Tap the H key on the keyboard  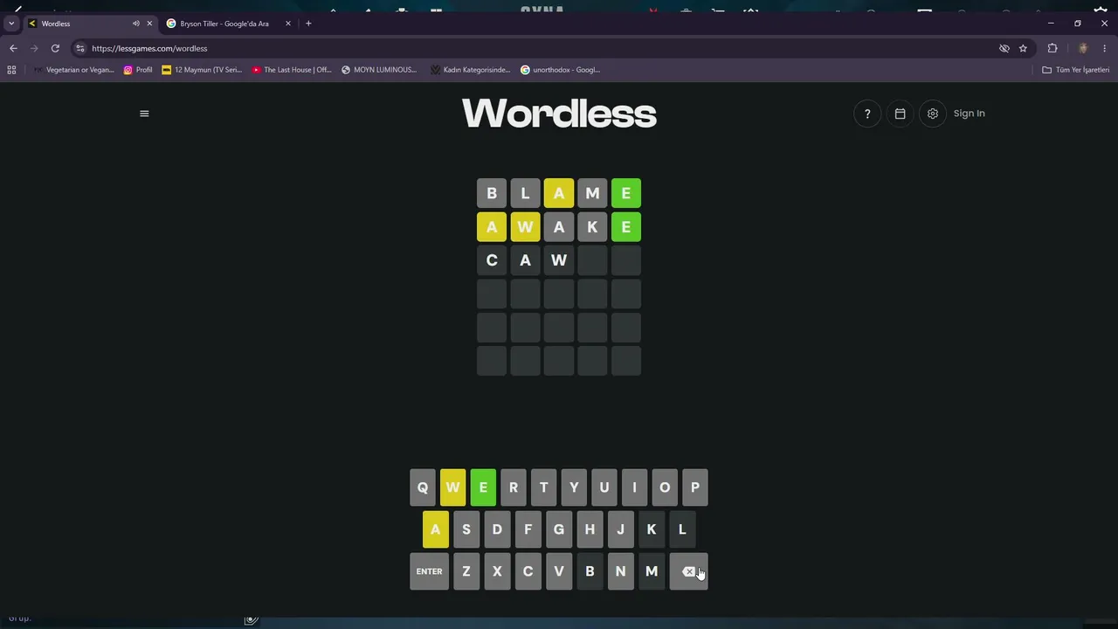(590, 529)
